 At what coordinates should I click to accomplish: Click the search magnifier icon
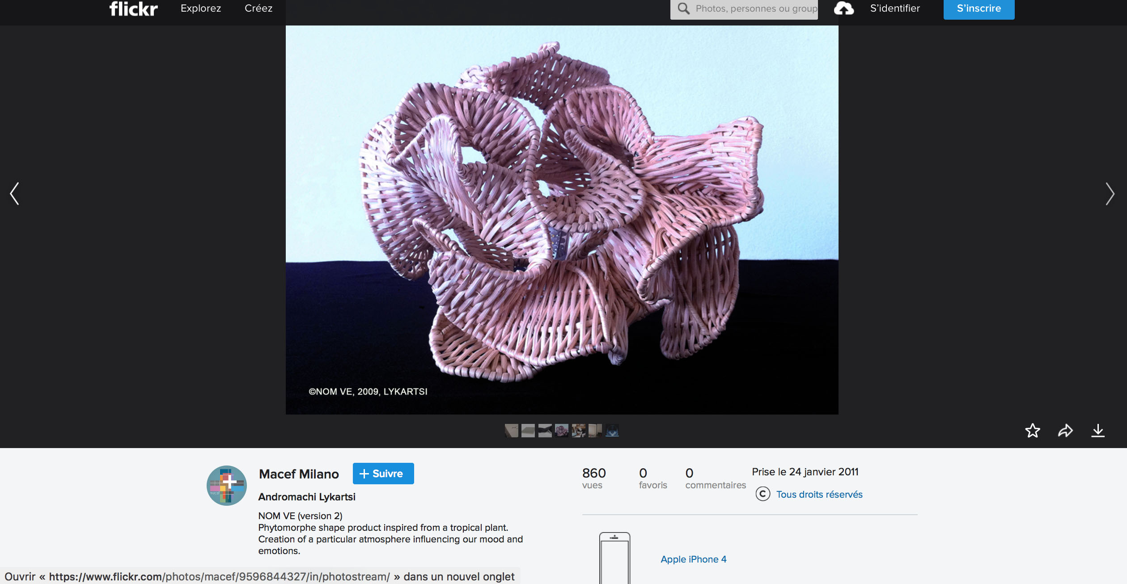683,8
